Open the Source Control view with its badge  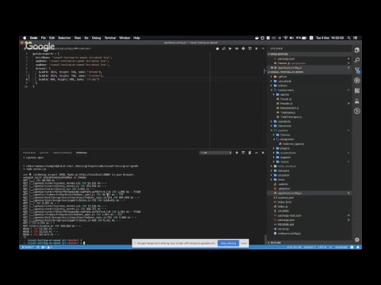coord(357,70)
